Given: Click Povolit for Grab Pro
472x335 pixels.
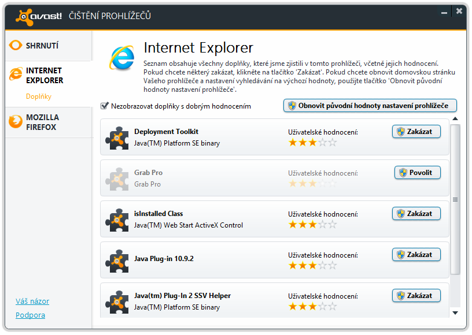Looking at the screenshot, I should click(x=418, y=173).
